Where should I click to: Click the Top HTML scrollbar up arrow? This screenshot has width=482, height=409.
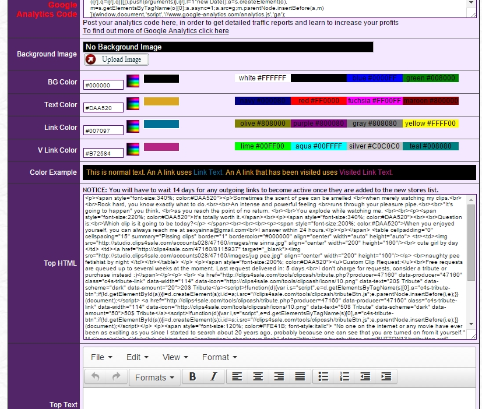[472, 200]
